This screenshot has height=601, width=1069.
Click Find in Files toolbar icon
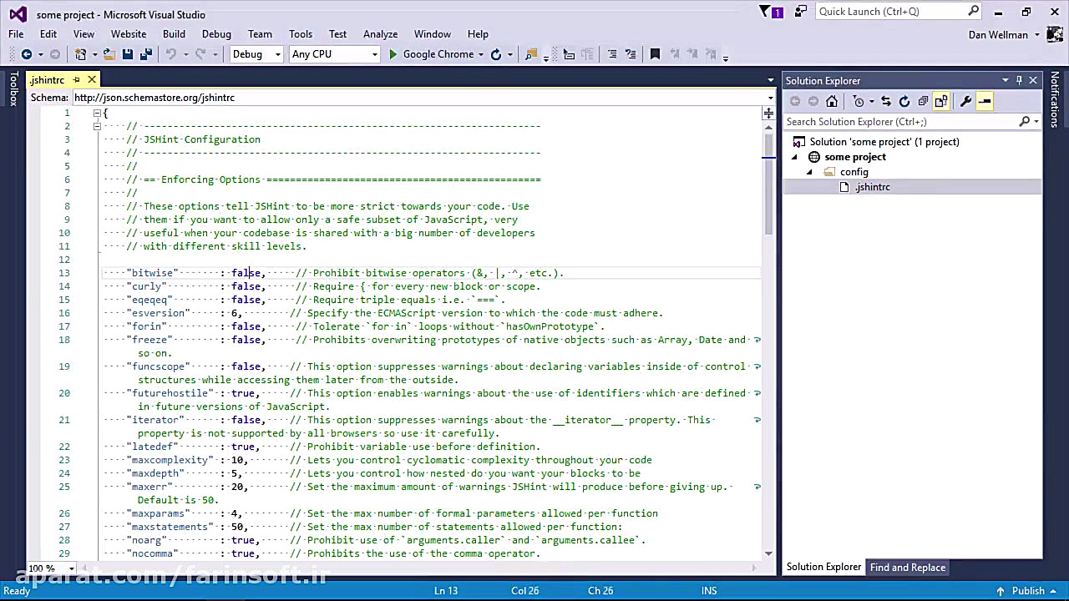coord(530,54)
